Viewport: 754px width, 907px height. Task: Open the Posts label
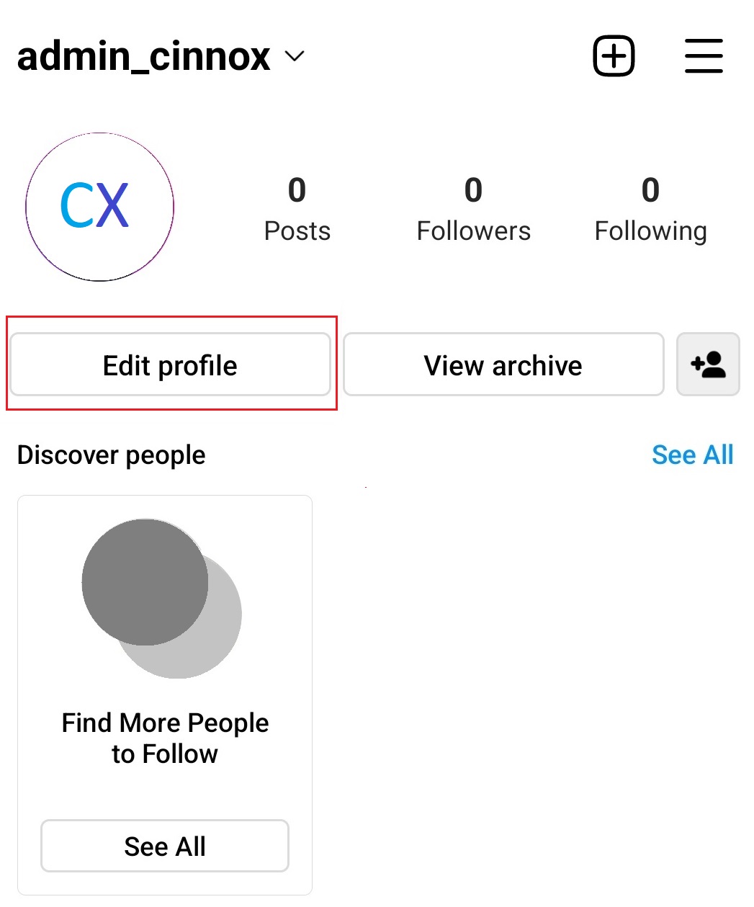(297, 231)
